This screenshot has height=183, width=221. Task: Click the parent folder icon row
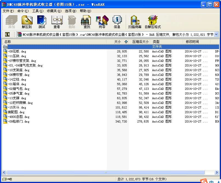(5, 47)
